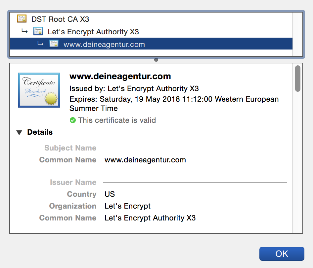This screenshot has width=313, height=268.
Task: Collapse the Details disclosure triangle
Action: (19, 133)
